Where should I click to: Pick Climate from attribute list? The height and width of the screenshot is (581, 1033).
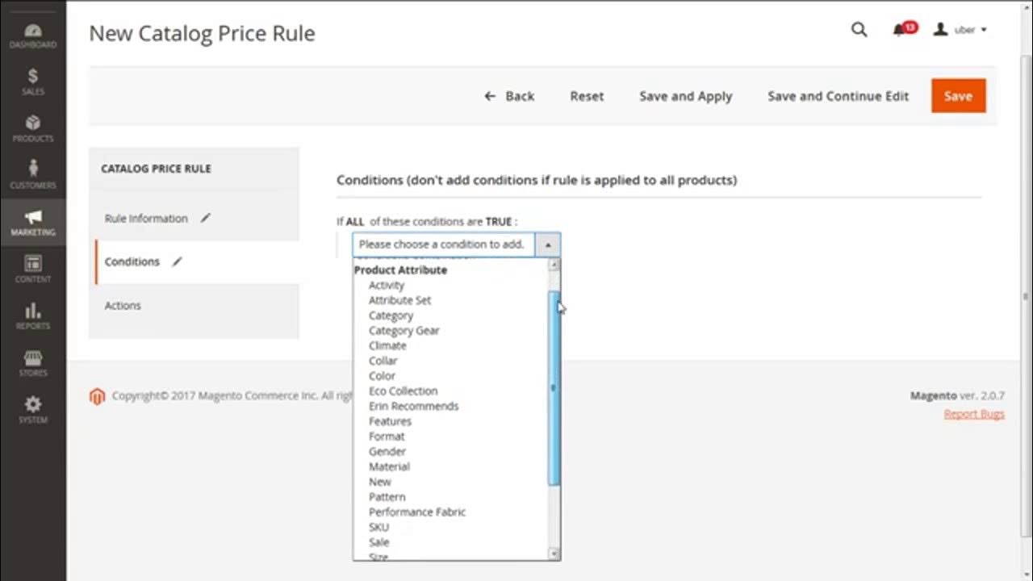387,345
